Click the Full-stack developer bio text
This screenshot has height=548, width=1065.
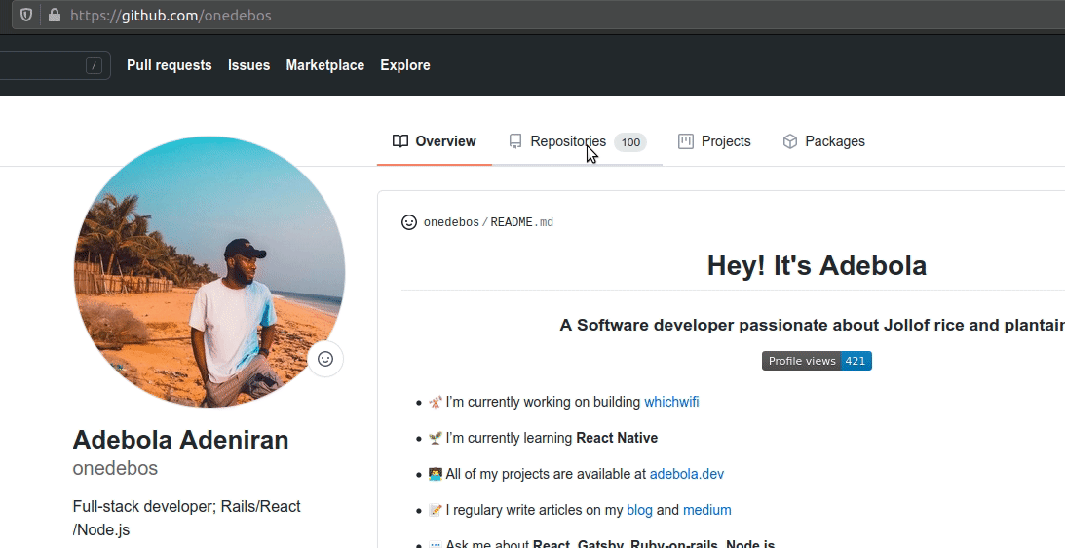pyautogui.click(x=187, y=518)
